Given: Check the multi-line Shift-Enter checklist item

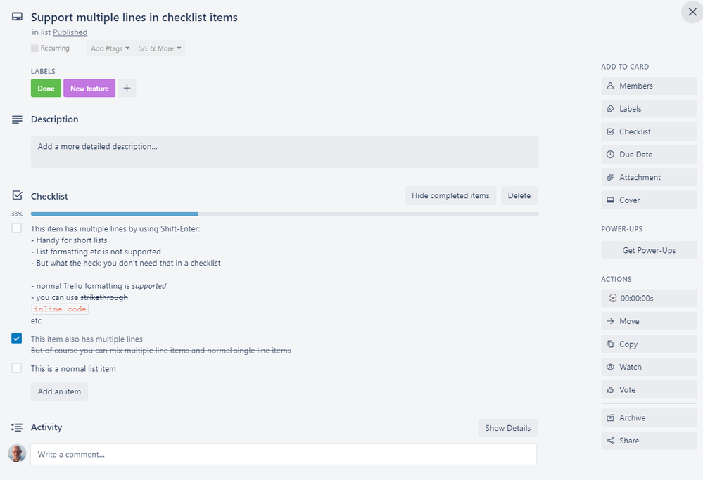Looking at the screenshot, I should (17, 228).
